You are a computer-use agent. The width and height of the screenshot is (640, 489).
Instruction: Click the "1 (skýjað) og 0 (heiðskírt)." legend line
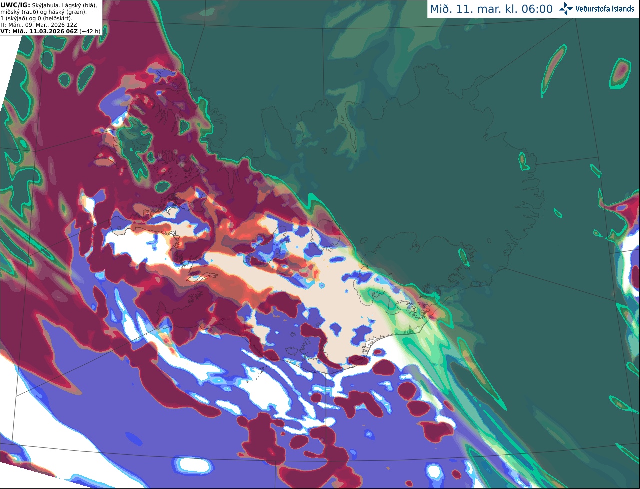point(36,18)
